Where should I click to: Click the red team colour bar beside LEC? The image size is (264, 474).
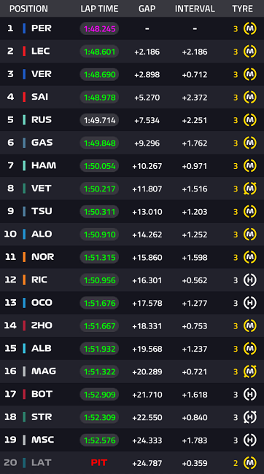(x=24, y=51)
